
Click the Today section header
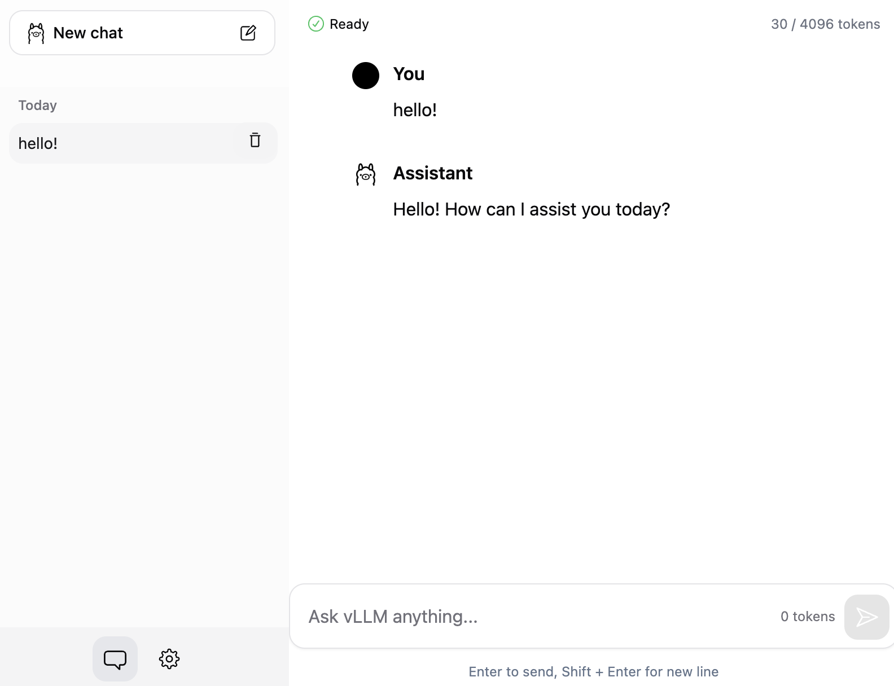[x=37, y=105]
